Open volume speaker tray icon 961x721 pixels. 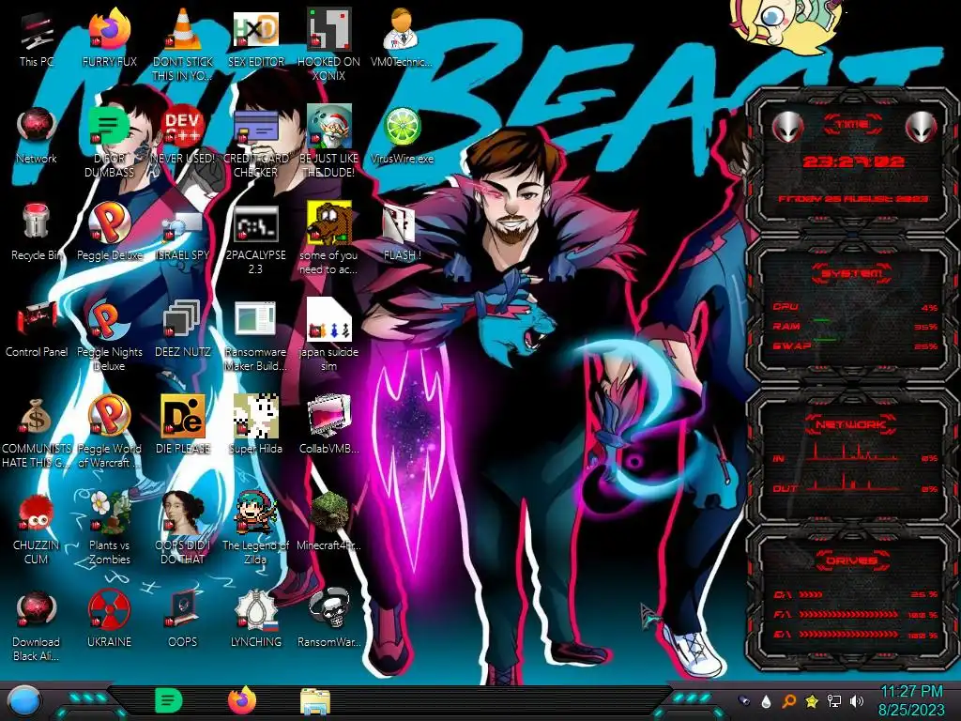click(857, 700)
